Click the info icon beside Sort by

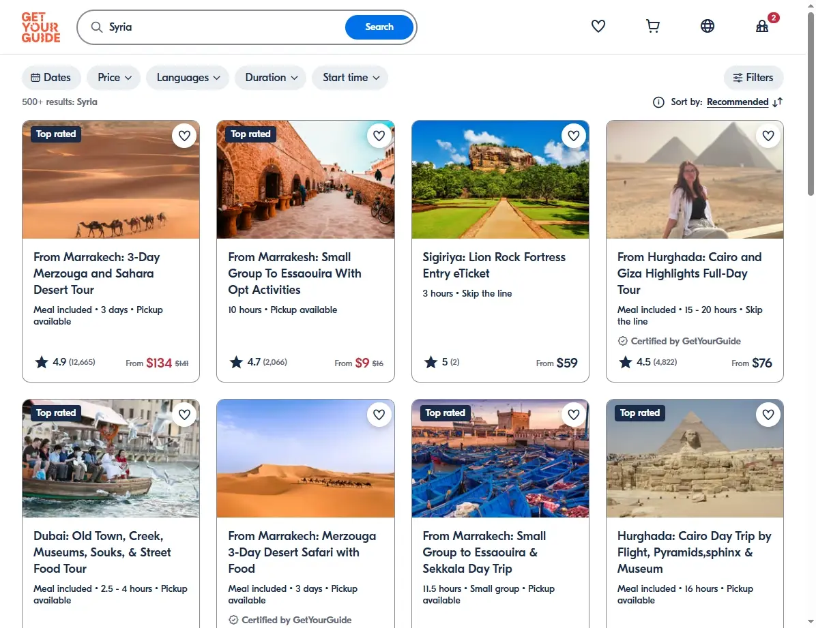pyautogui.click(x=658, y=102)
